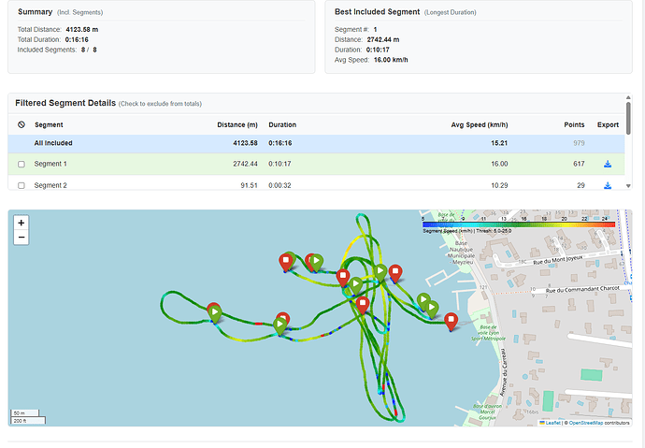This screenshot has width=645, height=448.
Task: Click 979 points in All Included row
Action: (579, 143)
